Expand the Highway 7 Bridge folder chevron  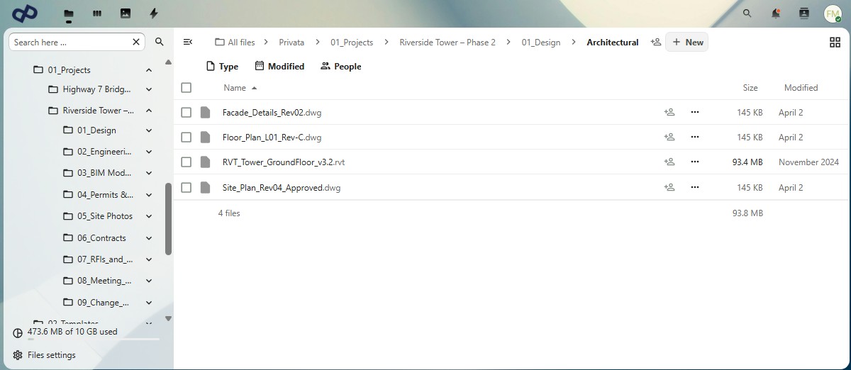coord(149,89)
